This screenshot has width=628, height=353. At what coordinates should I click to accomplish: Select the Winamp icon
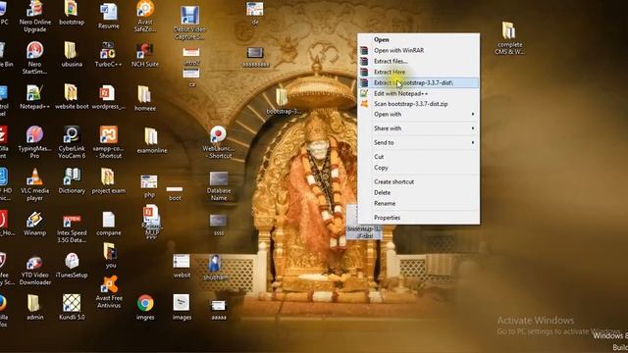(35, 223)
